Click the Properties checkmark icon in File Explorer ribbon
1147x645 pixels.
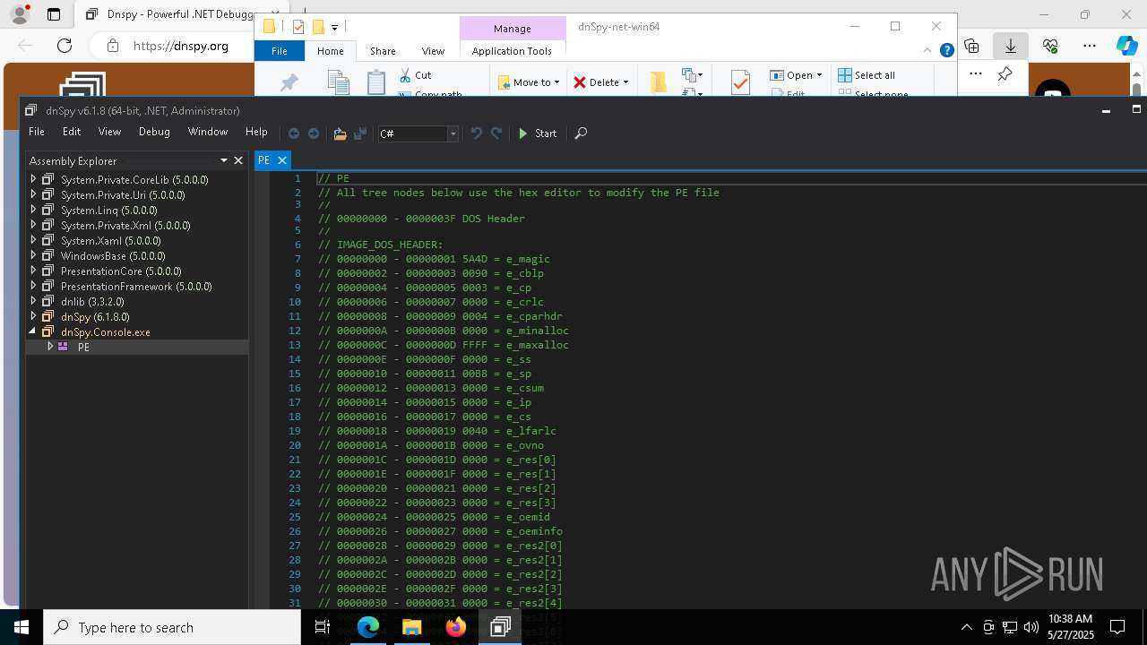[740, 82]
